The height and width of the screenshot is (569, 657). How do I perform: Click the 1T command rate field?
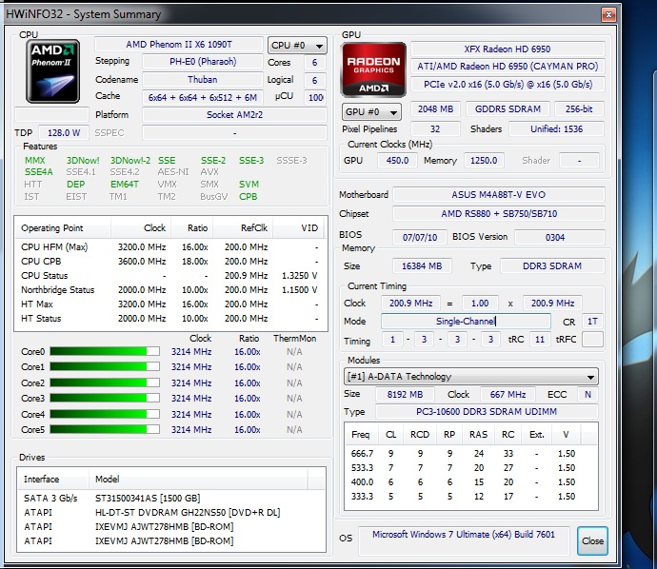(x=592, y=322)
